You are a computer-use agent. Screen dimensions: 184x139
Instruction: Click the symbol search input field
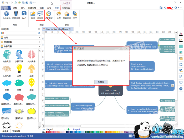(21, 33)
